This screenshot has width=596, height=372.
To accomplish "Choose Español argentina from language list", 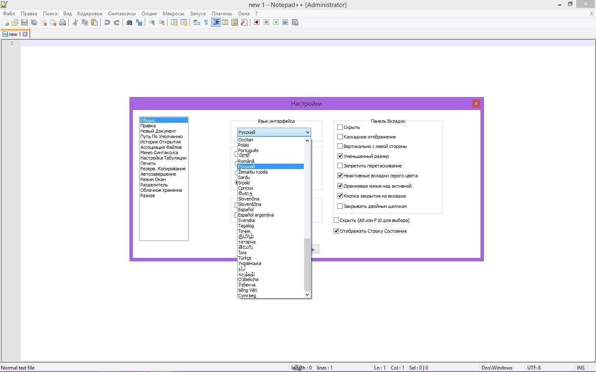I will (x=271, y=215).
